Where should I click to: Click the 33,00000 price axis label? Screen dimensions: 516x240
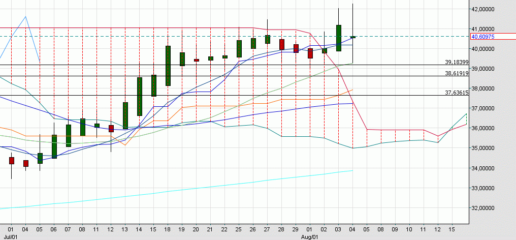coord(483,188)
